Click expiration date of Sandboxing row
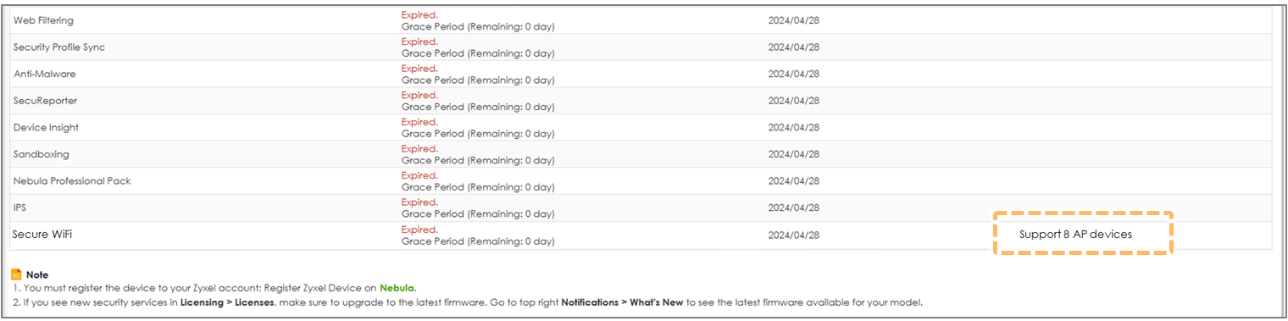The image size is (1288, 321). 794,155
